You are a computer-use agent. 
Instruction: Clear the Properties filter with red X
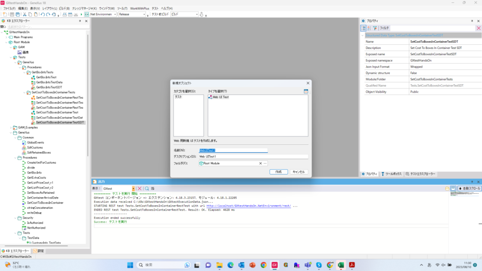click(479, 28)
